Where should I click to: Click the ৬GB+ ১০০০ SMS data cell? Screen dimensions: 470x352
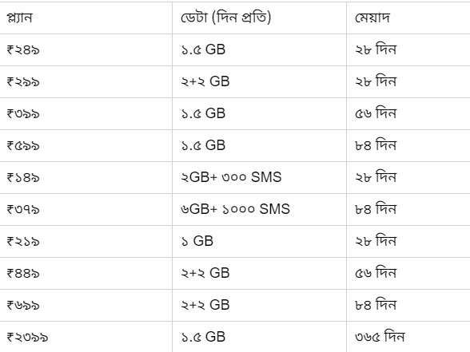click(x=259, y=209)
